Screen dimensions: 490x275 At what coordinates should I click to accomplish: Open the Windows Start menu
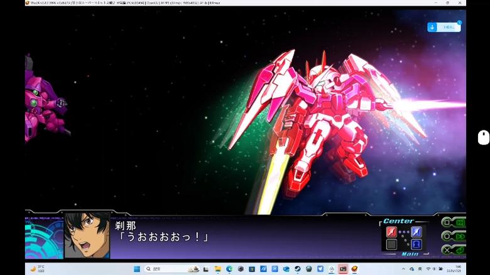click(137, 269)
